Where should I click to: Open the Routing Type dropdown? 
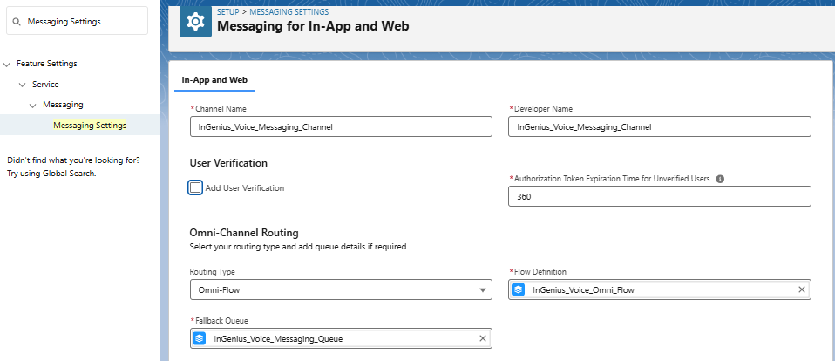(x=340, y=289)
